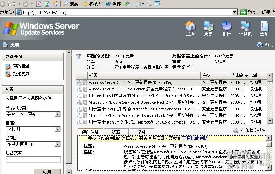This screenshot has width=275, height=174.
Task: Select the Itanium XML Core Services 4.0 row
Action: click(x=172, y=122)
